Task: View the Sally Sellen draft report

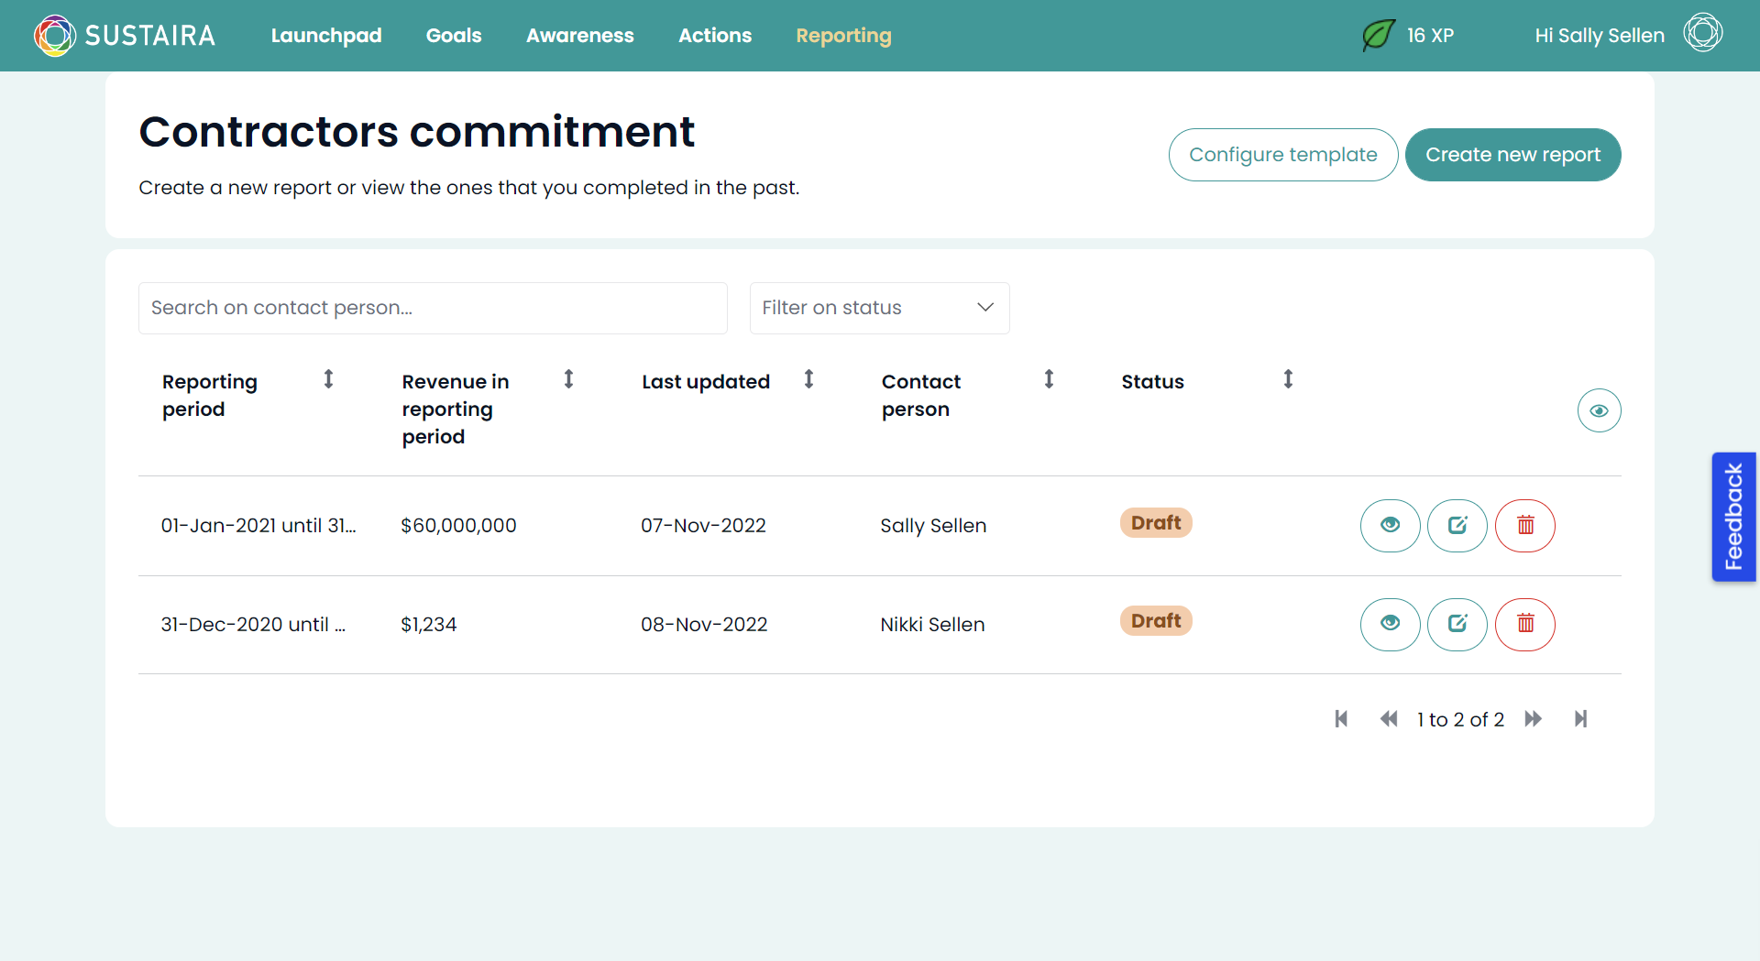Action: point(1390,526)
